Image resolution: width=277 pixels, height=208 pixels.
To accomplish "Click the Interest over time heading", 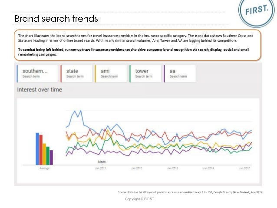I will [x=40, y=89].
